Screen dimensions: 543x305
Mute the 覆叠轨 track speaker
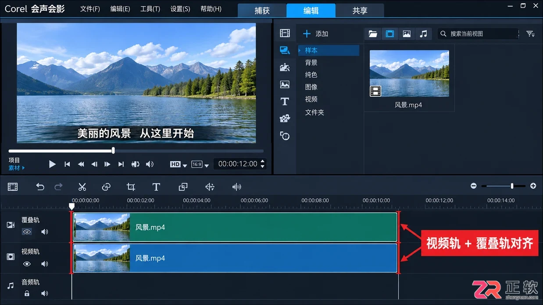tap(44, 231)
